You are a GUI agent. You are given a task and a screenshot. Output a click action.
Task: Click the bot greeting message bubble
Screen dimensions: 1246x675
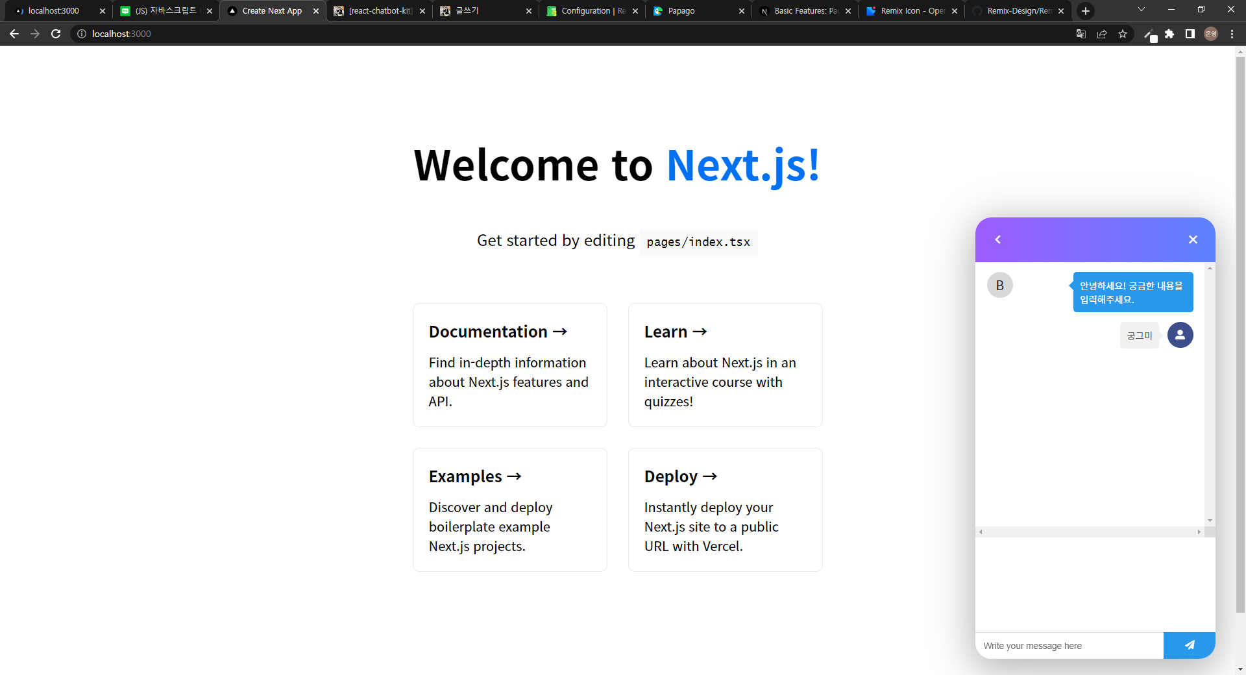click(x=1133, y=292)
